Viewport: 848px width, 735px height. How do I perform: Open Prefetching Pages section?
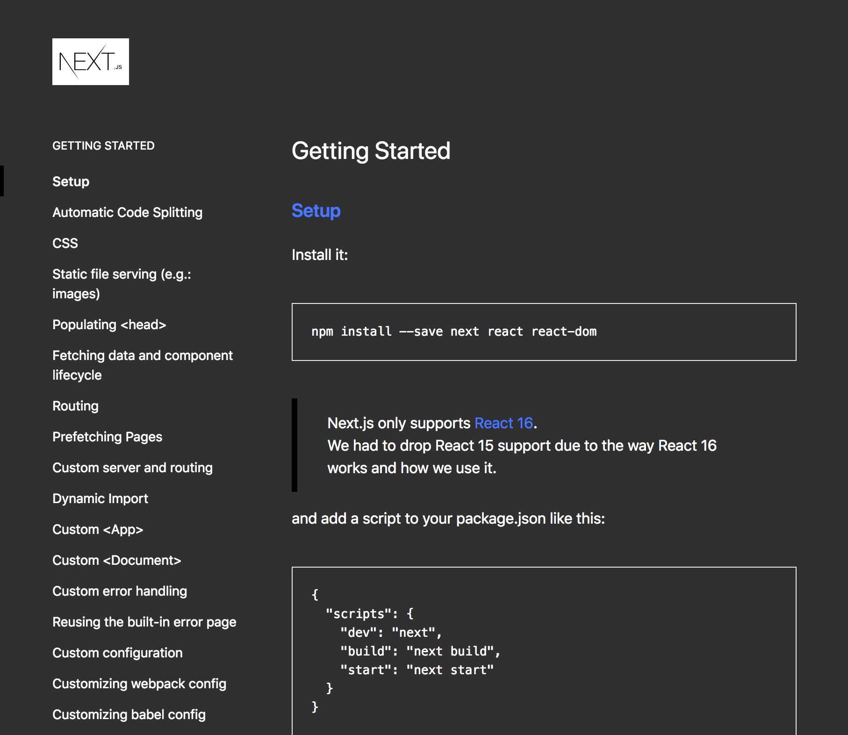coord(108,437)
